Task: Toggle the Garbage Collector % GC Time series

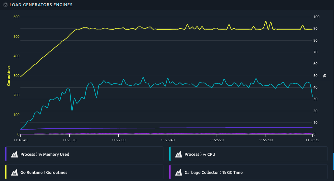Action: 248,172
